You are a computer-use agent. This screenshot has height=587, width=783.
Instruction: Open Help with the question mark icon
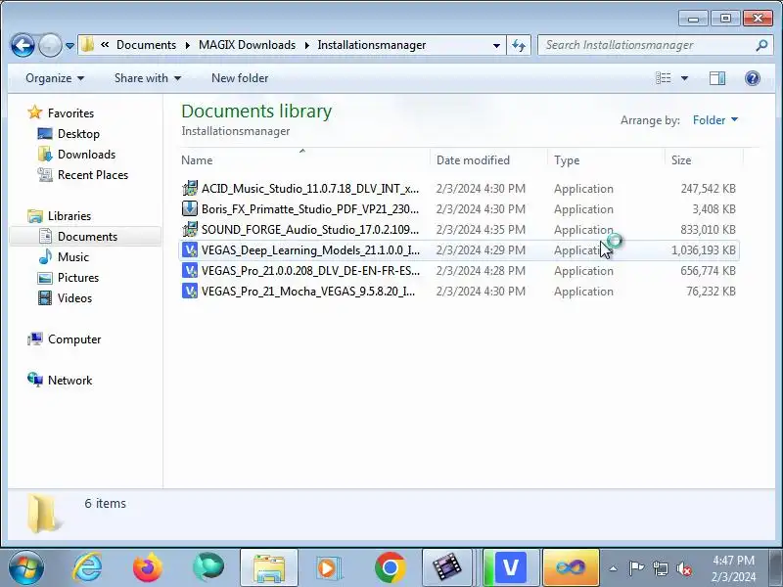coord(752,78)
